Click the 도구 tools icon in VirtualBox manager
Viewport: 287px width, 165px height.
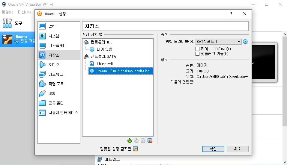[x=7, y=23]
